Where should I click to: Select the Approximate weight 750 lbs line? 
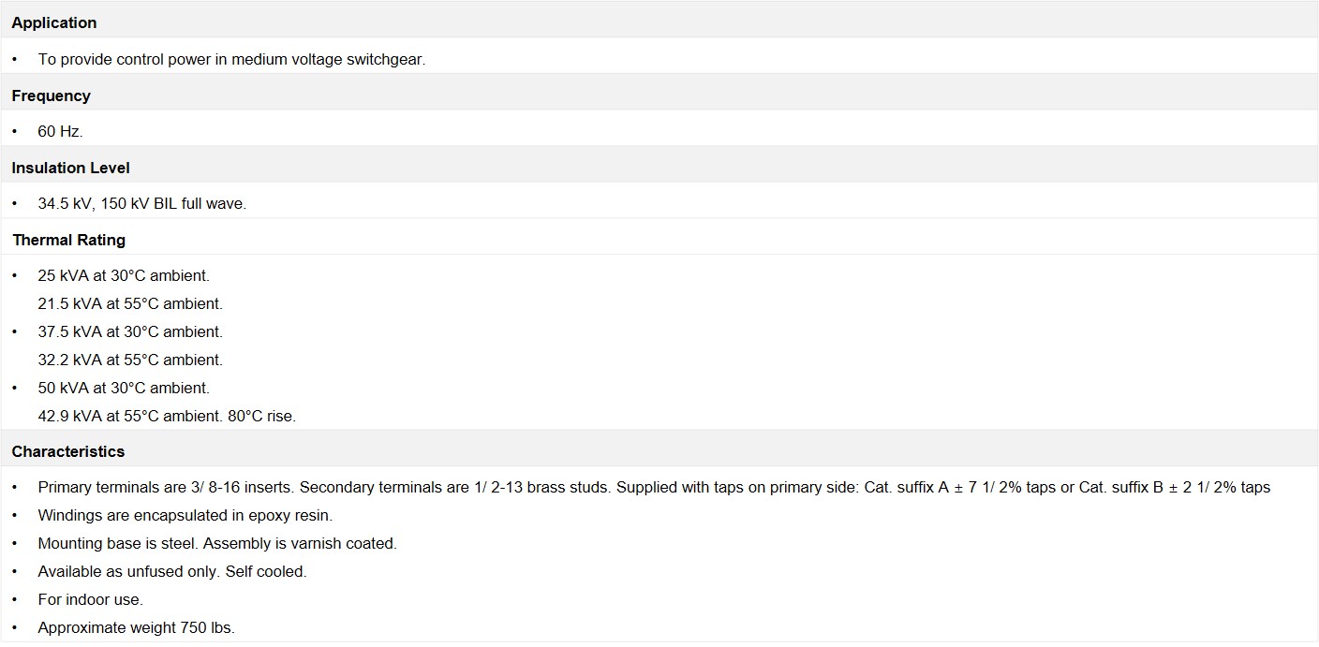click(136, 627)
